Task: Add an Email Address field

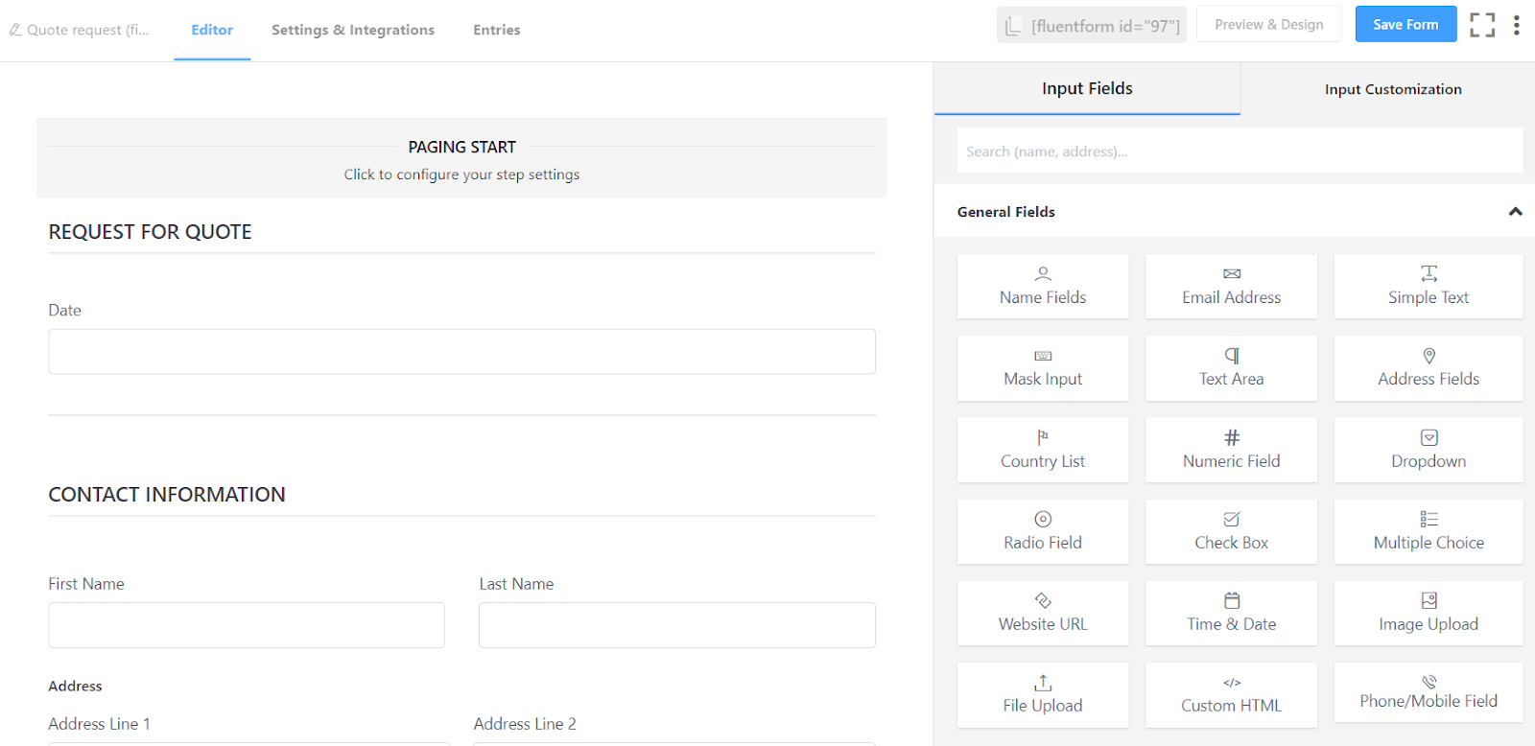Action: coord(1231,286)
